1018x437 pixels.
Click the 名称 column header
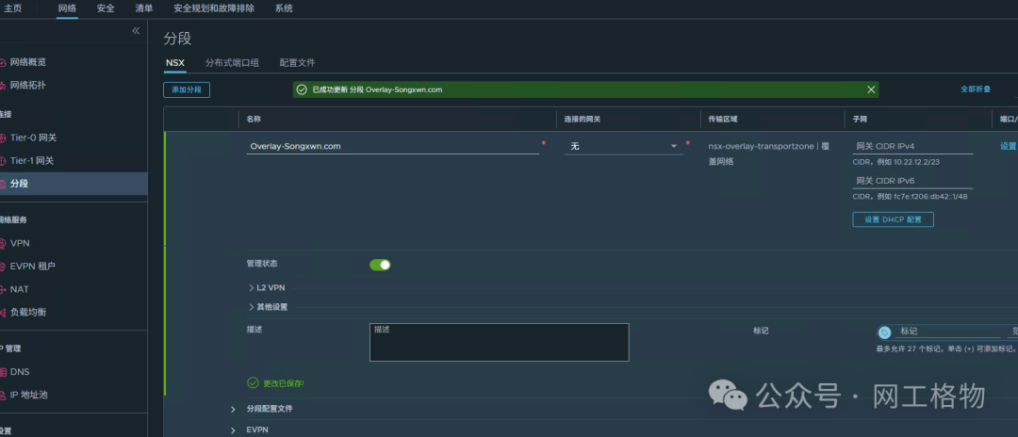(254, 120)
